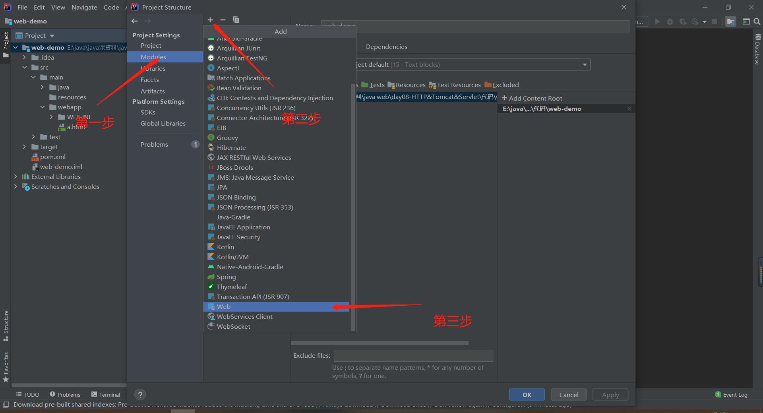Choose EJB in the Add list
This screenshot has width=763, height=413.
[276, 128]
